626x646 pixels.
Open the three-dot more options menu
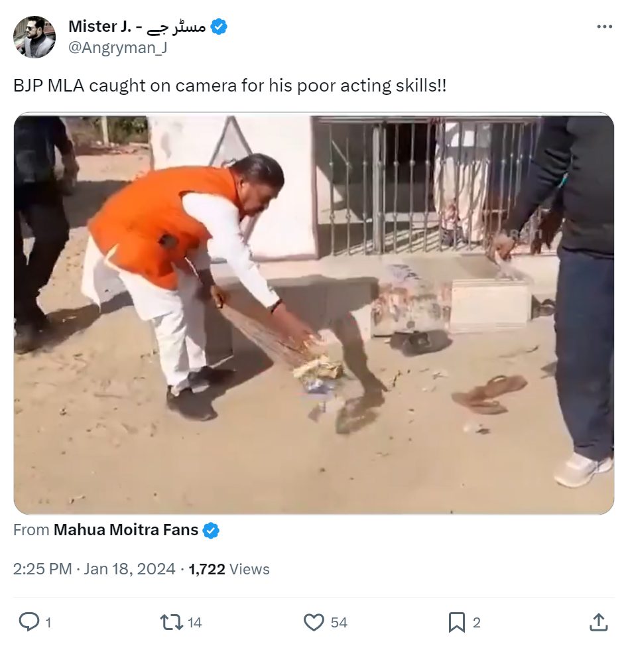604,27
